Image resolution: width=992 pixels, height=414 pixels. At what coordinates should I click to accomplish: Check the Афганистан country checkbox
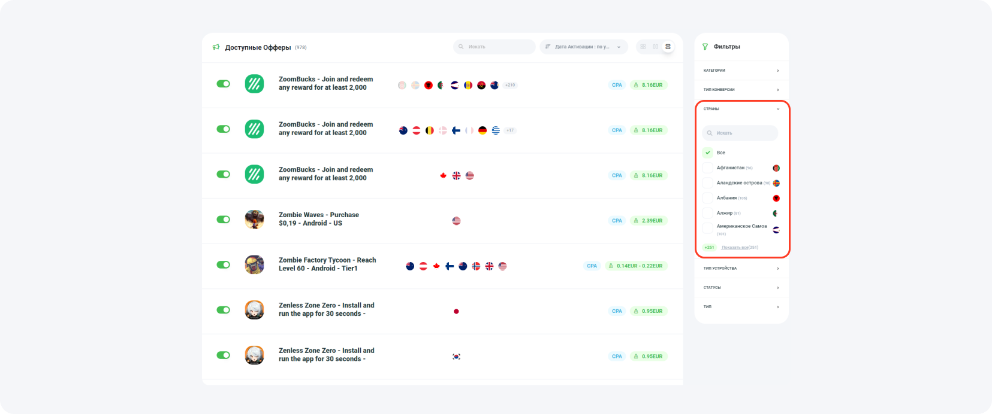[708, 168]
